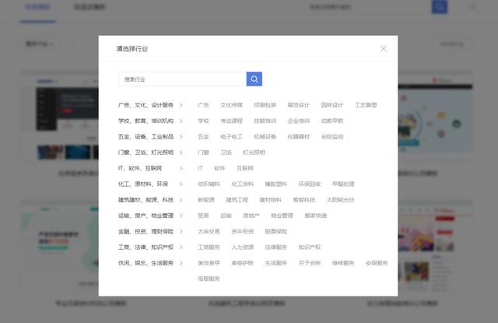Select the 五金、设备、工业制品 category

click(x=146, y=136)
